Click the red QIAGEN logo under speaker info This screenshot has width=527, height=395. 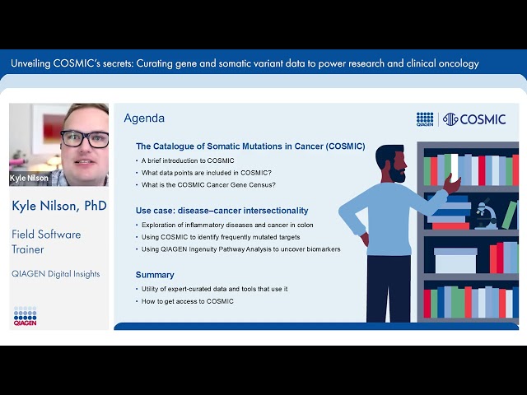click(x=26, y=316)
